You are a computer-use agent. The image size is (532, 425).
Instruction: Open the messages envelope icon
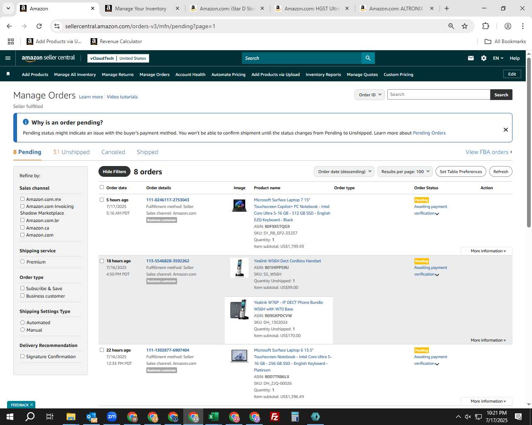(471, 58)
